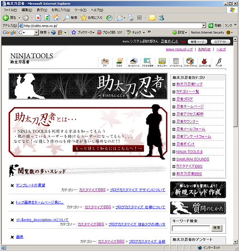Viewport: 239px width, 251px height.
Task: Click the keyword search input field
Action: click(x=191, y=228)
